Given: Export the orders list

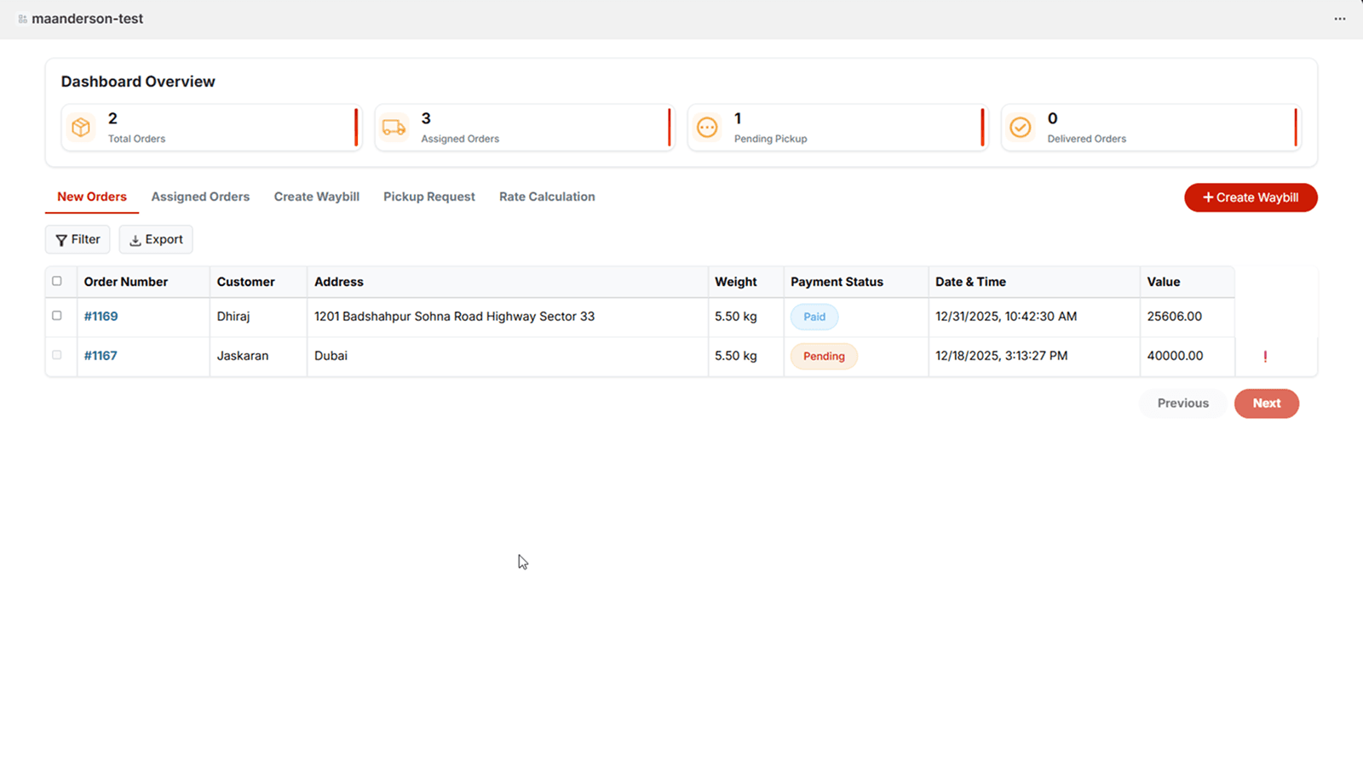Looking at the screenshot, I should tap(156, 239).
